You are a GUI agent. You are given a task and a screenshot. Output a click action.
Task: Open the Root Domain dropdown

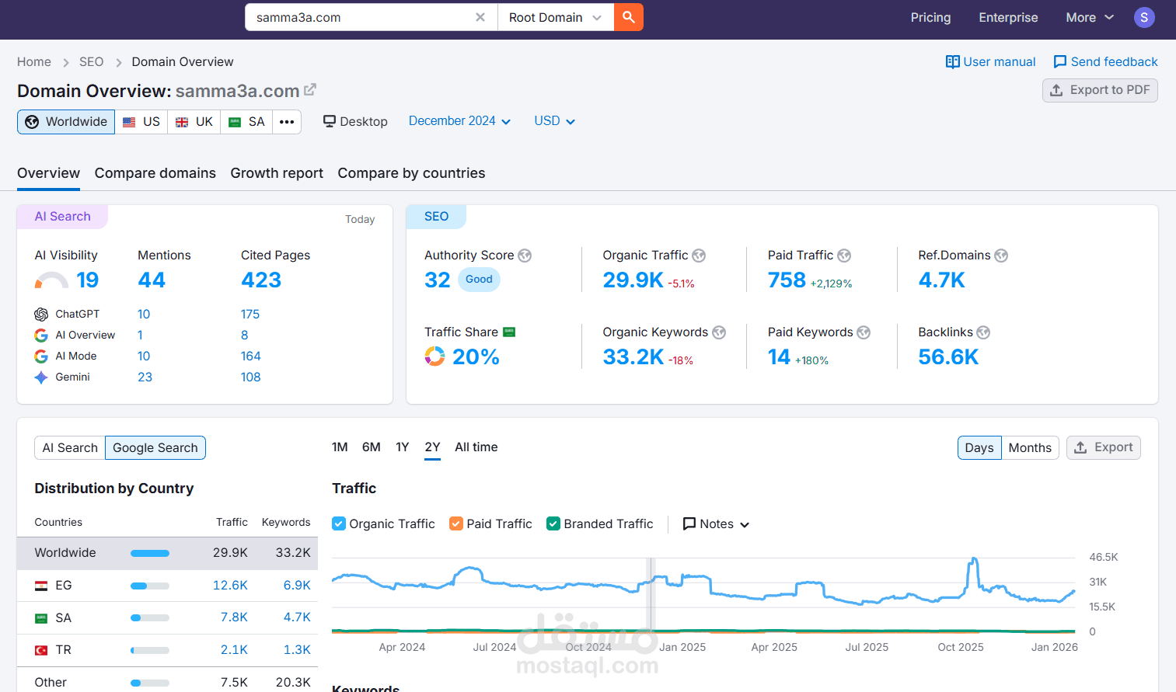tap(555, 17)
